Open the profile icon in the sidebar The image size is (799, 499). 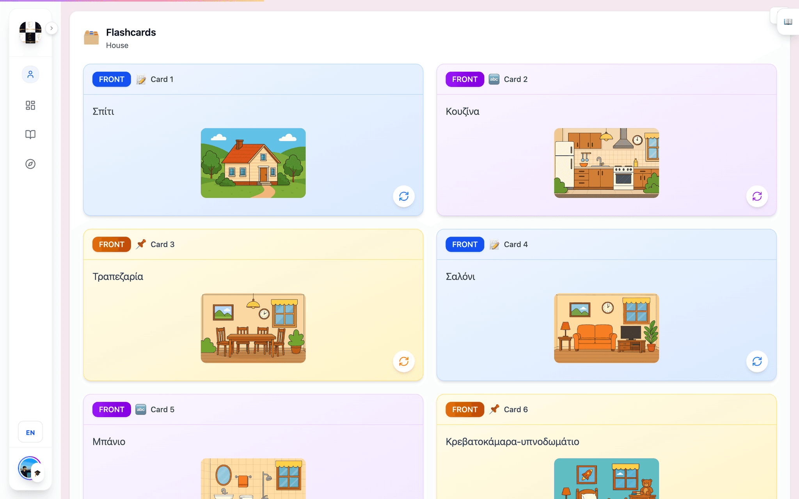30,74
